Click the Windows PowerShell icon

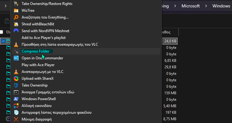[x=16, y=99]
